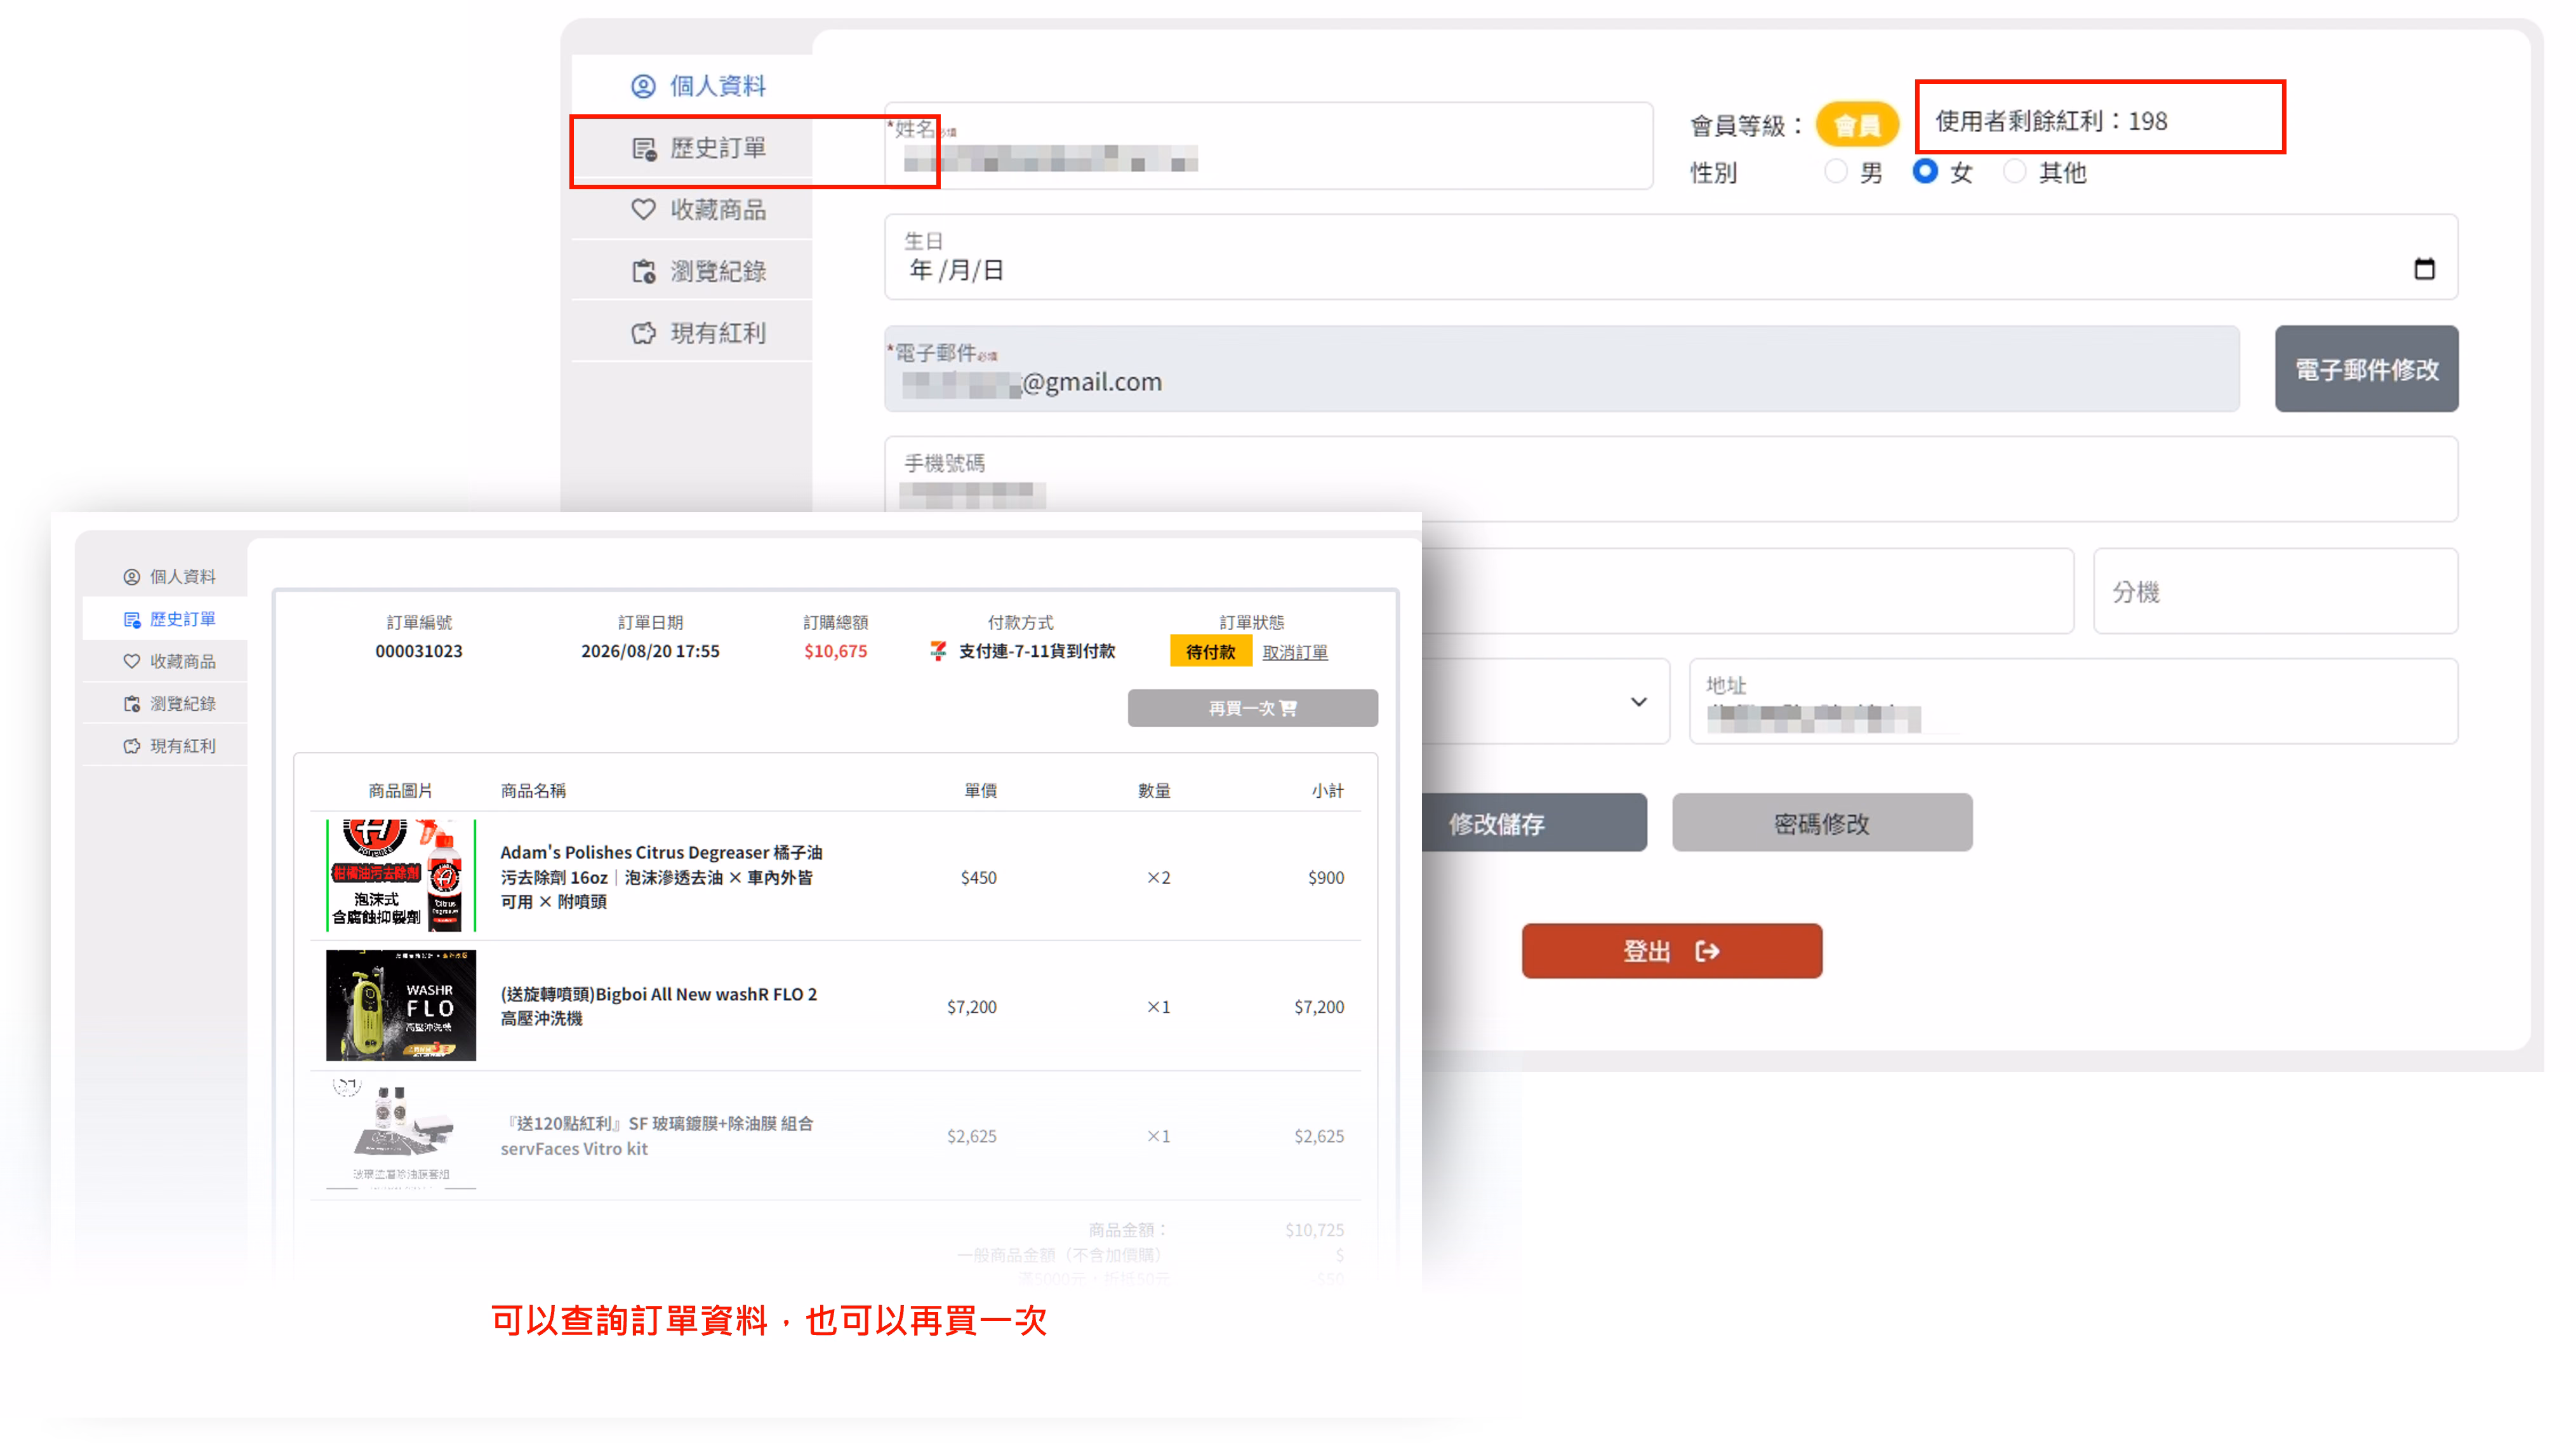Click the clipboard icon beside 瀏覽紀錄, front panel
2576x1443 pixels.
(x=131, y=704)
